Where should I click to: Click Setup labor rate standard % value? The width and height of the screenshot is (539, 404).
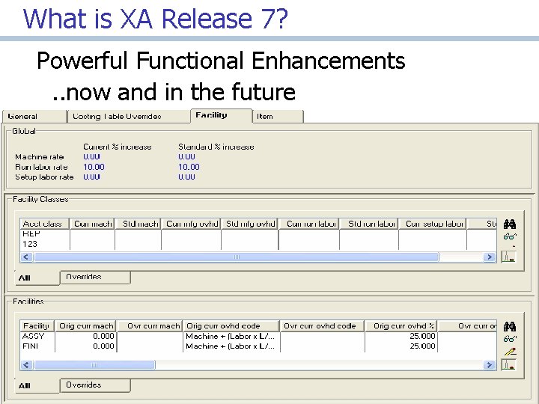tap(186, 177)
